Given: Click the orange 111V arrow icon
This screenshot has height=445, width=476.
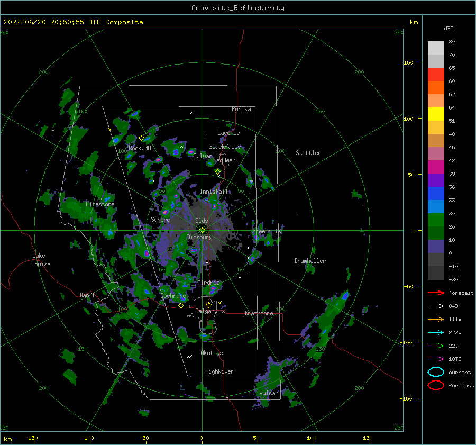Looking at the screenshot, I should (436, 319).
